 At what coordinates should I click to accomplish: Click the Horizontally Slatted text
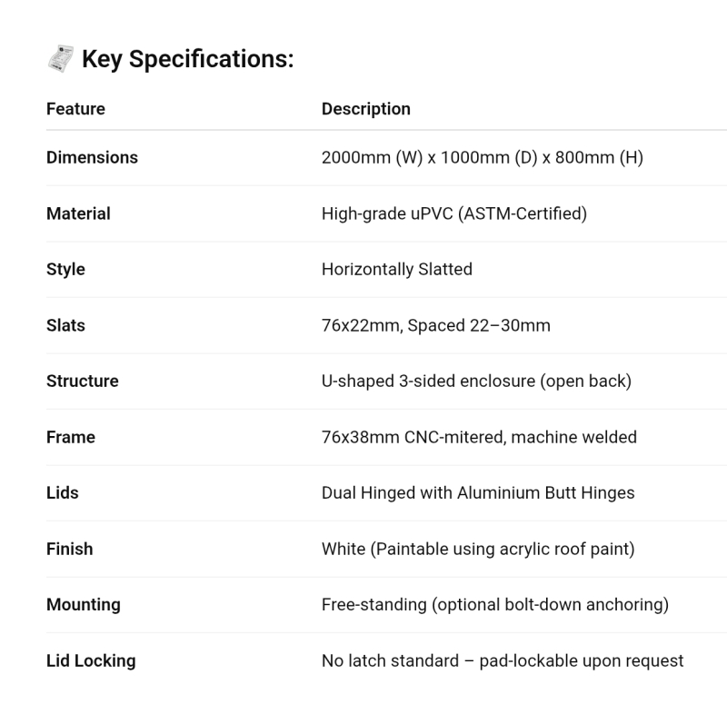[396, 269]
